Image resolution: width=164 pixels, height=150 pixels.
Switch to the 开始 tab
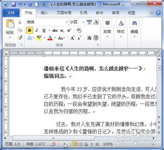coord(28,13)
